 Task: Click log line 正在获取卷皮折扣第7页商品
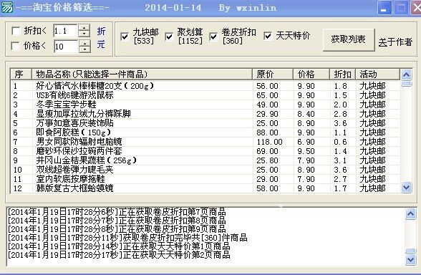tap(117, 212)
